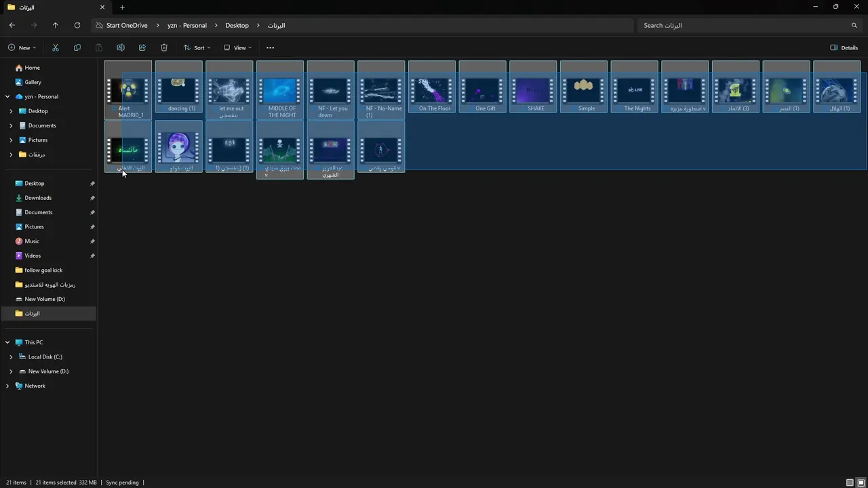
Task: Select the On The Floor video
Action: [432, 87]
